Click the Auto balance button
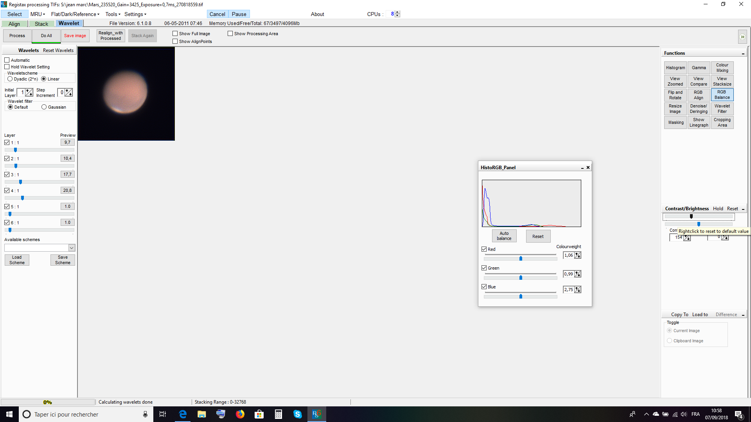 [504, 236]
